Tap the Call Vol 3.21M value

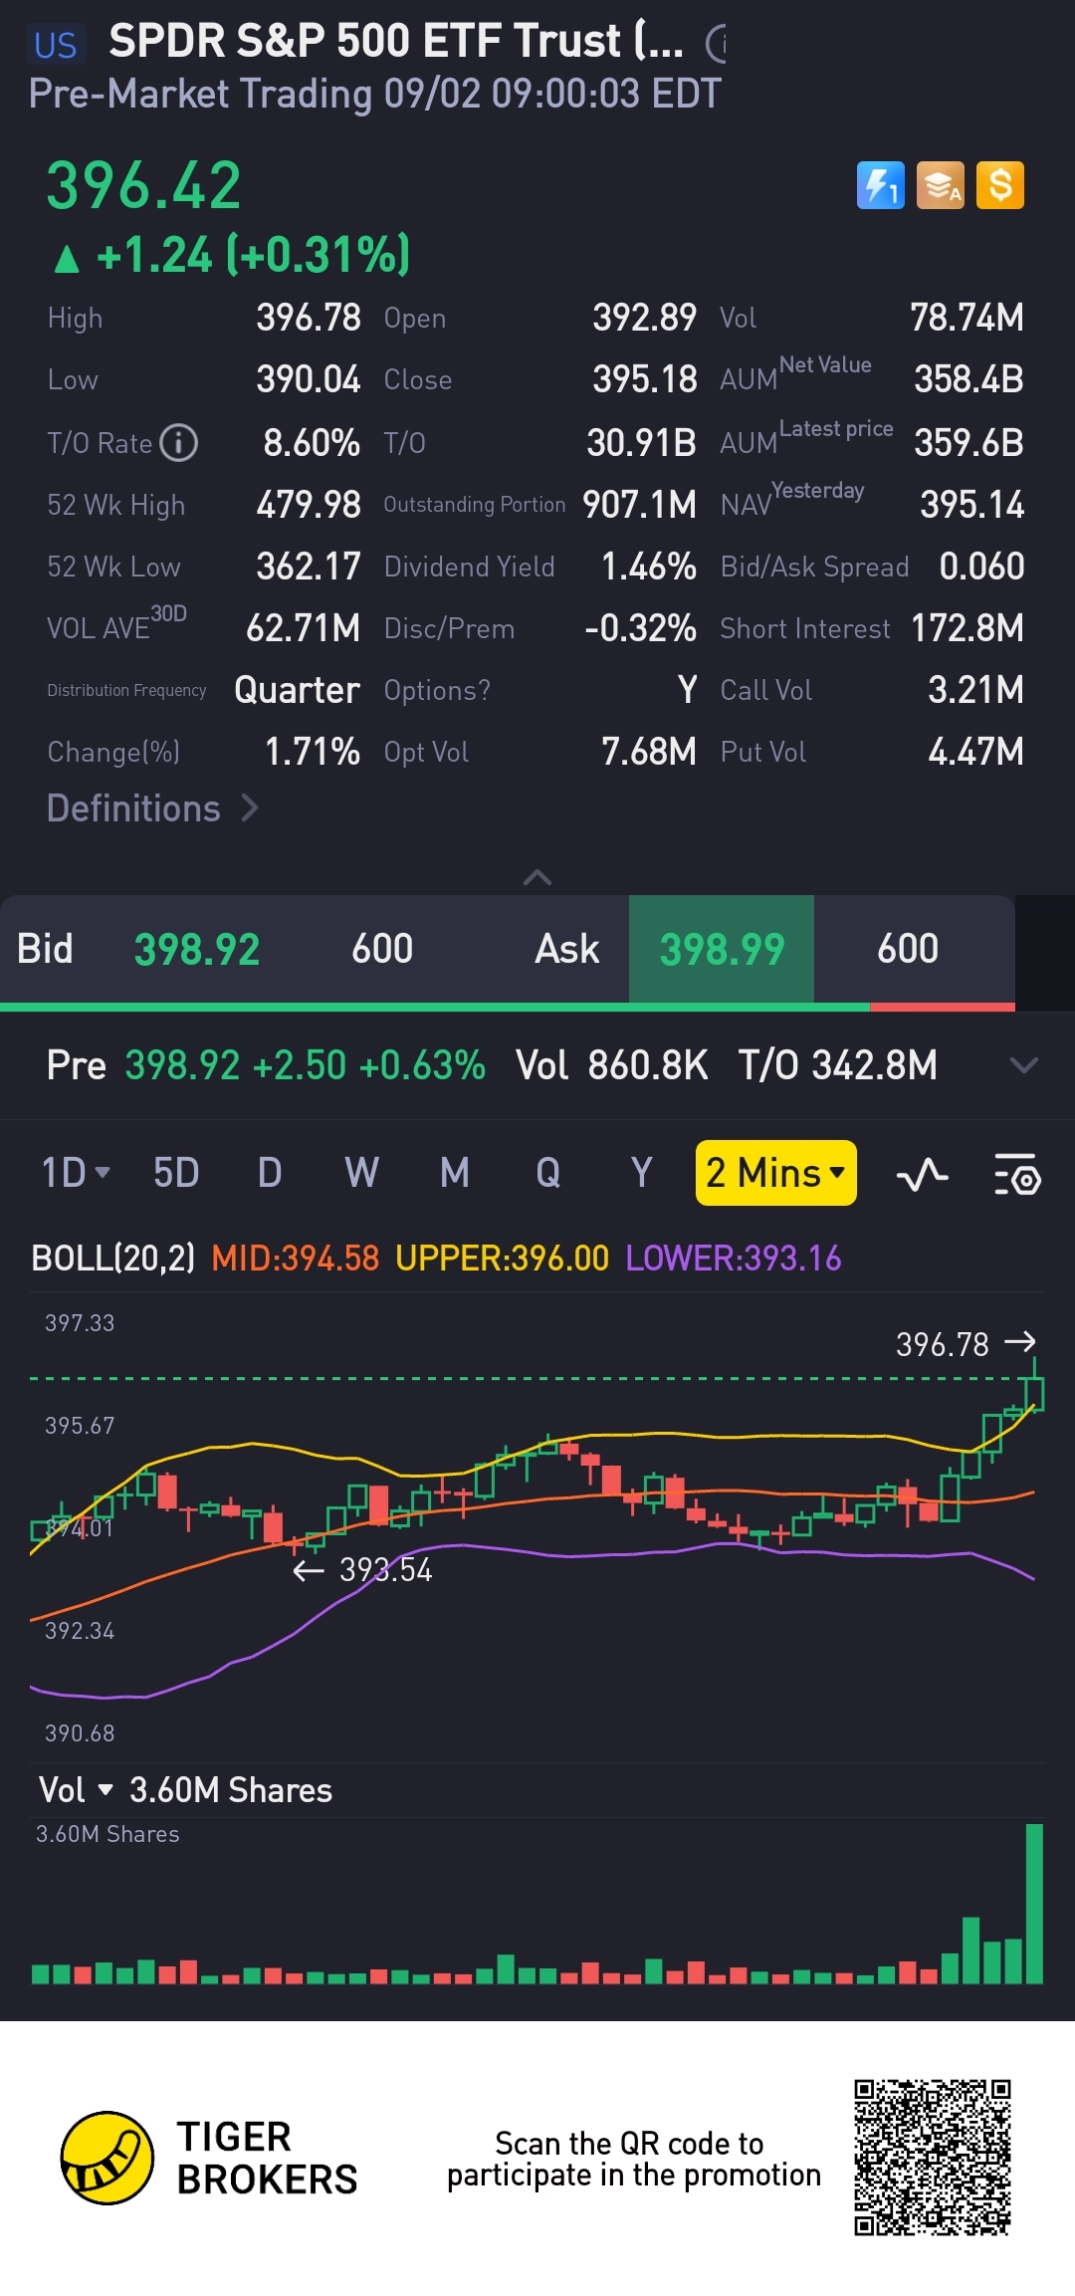(x=975, y=690)
